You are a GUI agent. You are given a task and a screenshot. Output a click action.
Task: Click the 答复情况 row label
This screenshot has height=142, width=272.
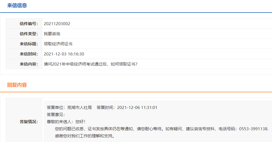click(29, 122)
